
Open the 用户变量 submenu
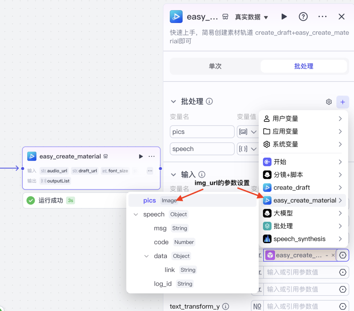pos(303,119)
